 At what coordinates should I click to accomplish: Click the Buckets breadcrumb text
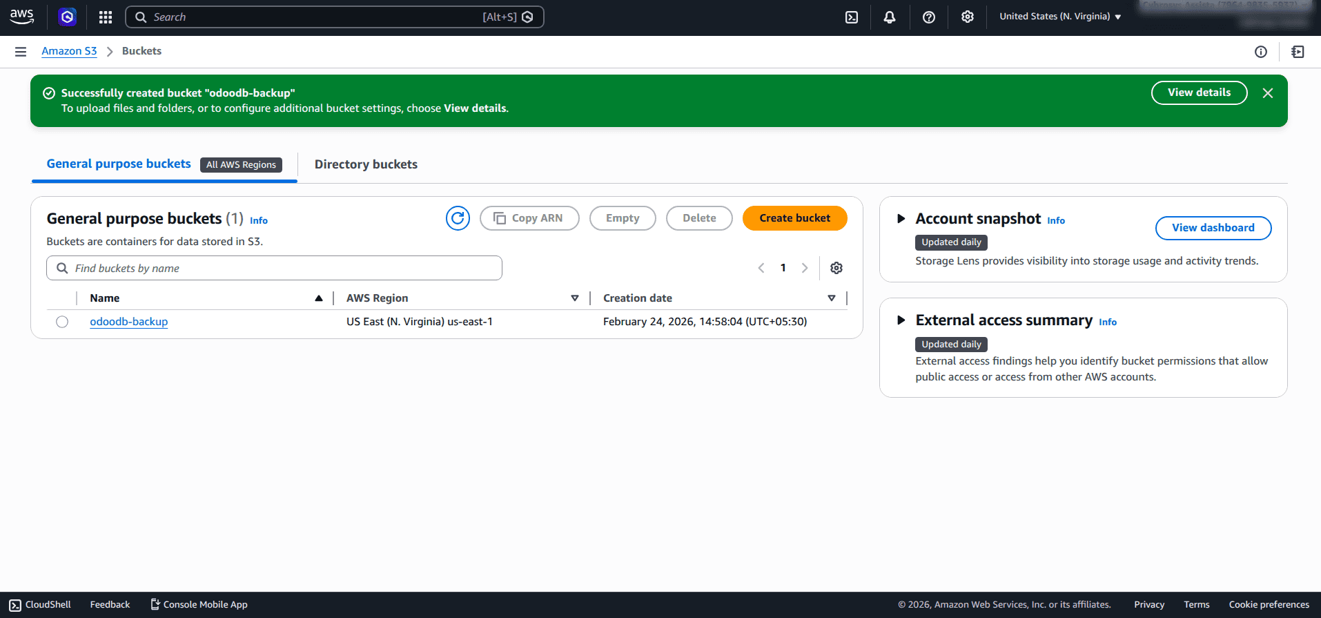(x=141, y=51)
